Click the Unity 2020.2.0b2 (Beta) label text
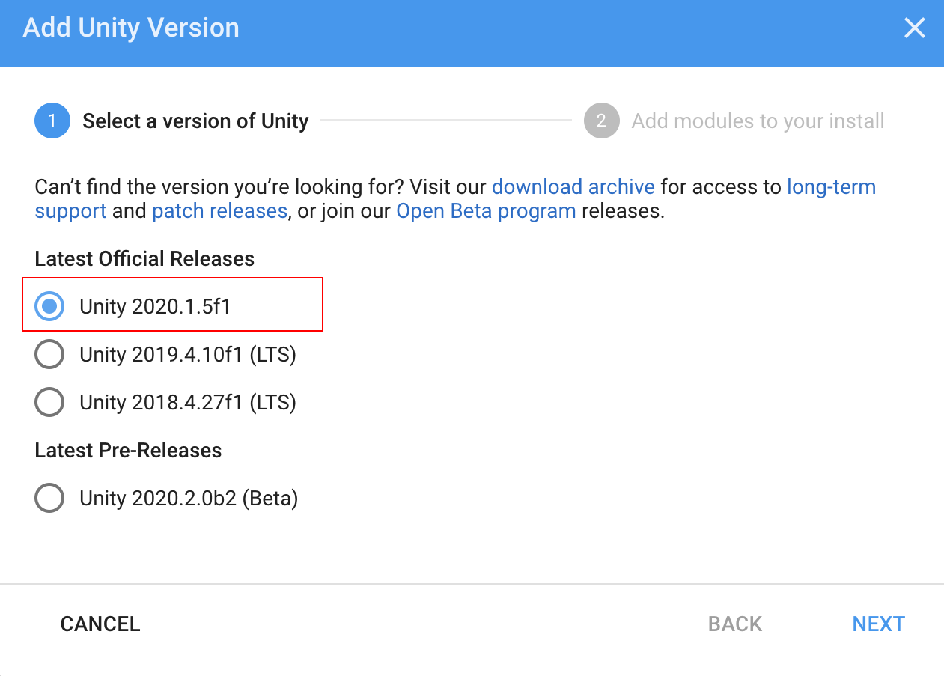Image resolution: width=944 pixels, height=676 pixels. tap(189, 498)
